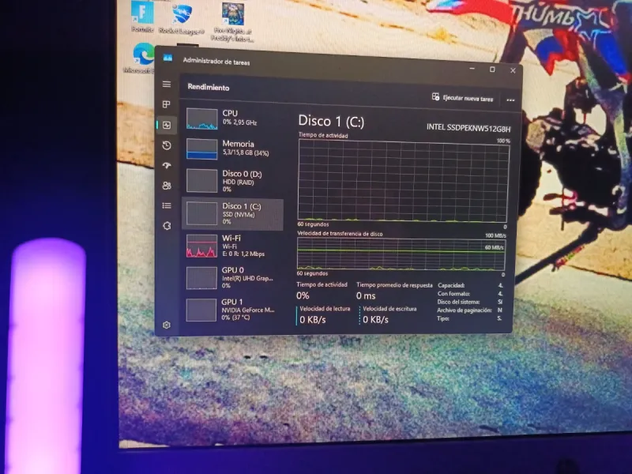This screenshot has height=474, width=632.
Task: Click the INTEL SSDPEKNW512G8H model text
Action: 468,128
